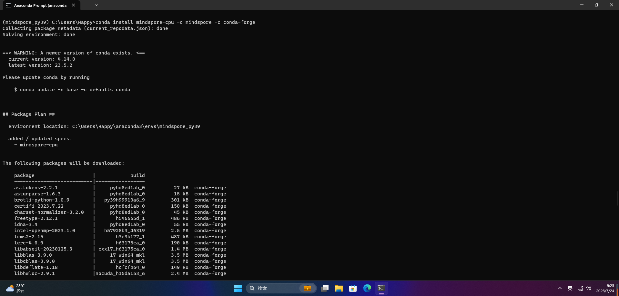Image resolution: width=619 pixels, height=296 pixels.
Task: Click the '- mindspore-cpu' spec line
Action: coord(36,145)
